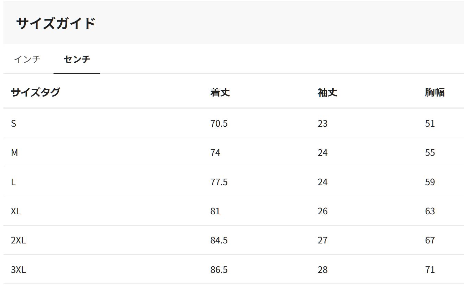This screenshot has height=290, width=464.
Task: Select the 3XL size row label
Action: click(x=18, y=270)
